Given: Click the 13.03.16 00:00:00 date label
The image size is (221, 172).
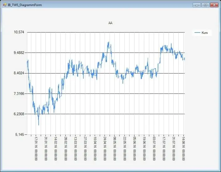Looking at the screenshot, I should [x=75, y=149].
